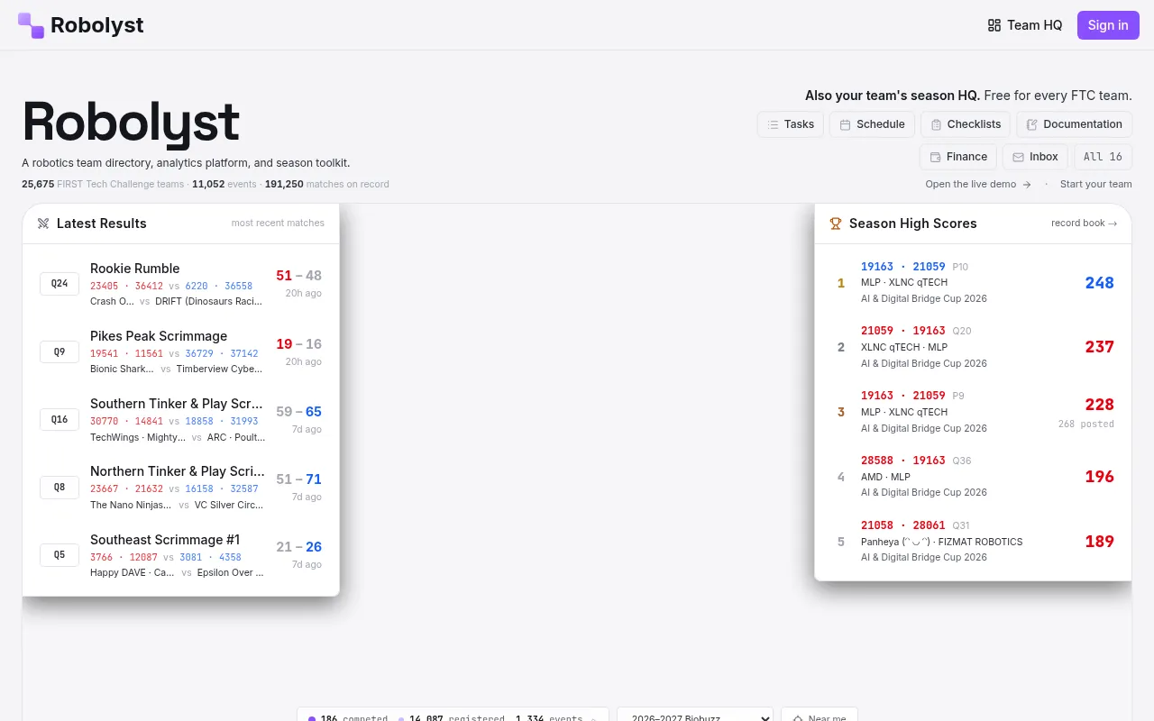Click the trophy icon beside Season High Scores

coord(836,224)
